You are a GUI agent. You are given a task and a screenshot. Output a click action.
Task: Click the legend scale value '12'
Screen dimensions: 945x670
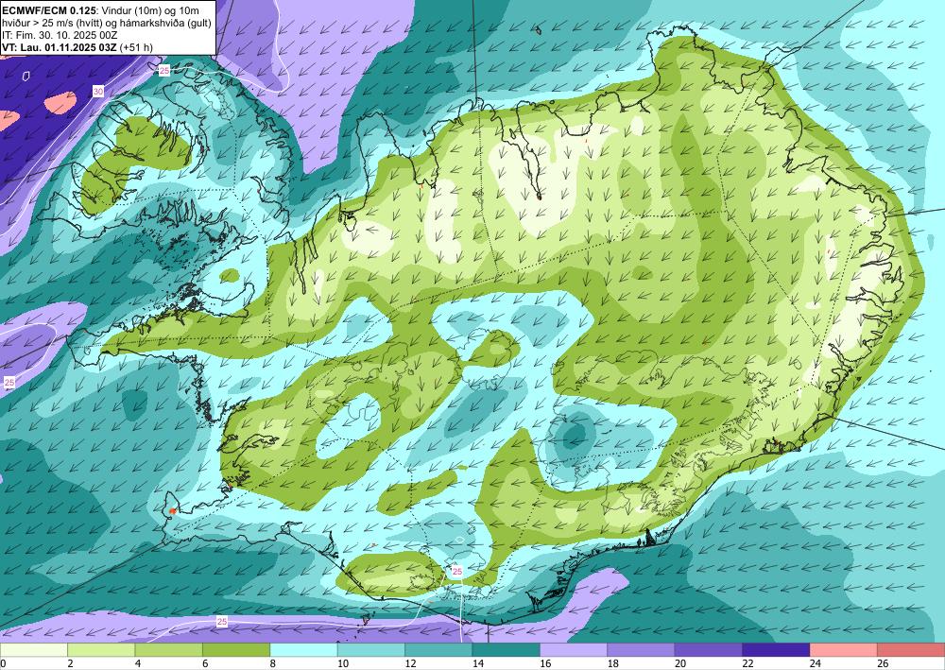click(410, 664)
